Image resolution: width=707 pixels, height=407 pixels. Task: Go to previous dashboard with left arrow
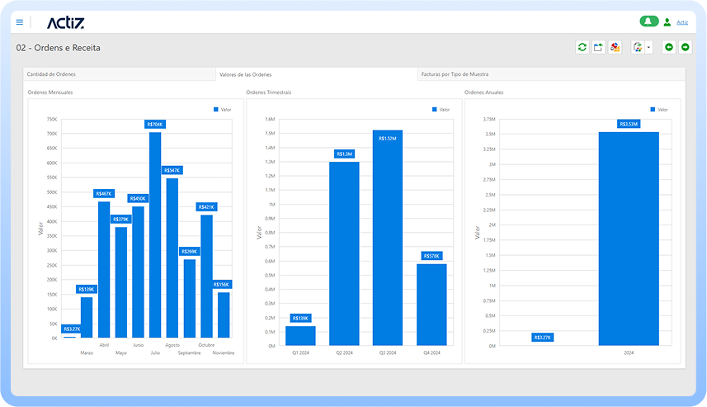669,47
